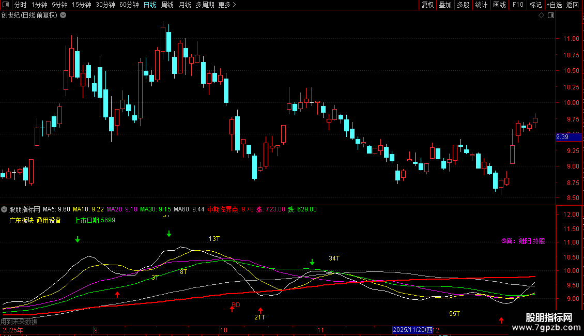Click the 继阳,持股 signal text
This screenshot has width=584, height=336.
tap(531, 241)
